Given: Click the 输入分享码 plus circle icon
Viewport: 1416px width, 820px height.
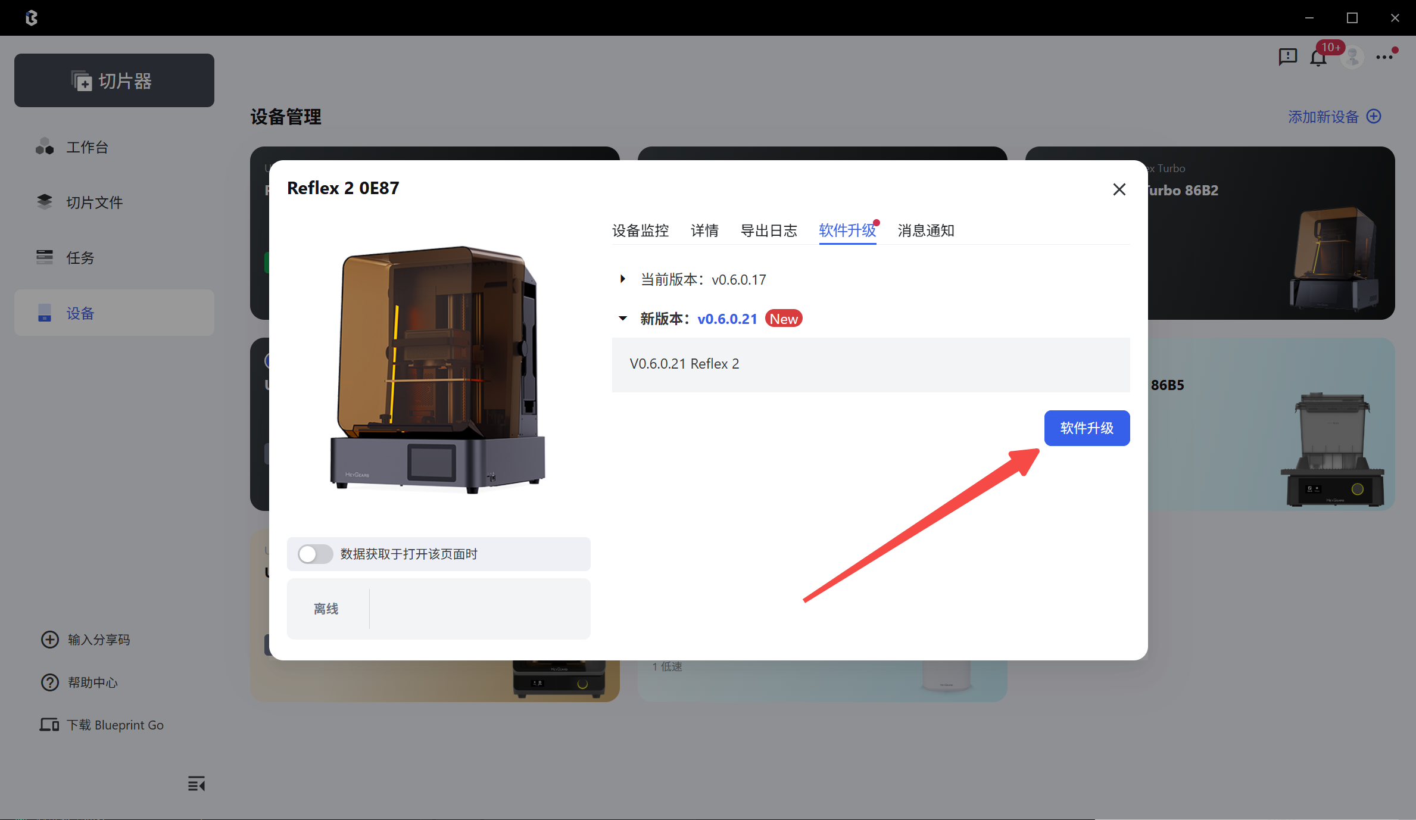Looking at the screenshot, I should [x=50, y=640].
